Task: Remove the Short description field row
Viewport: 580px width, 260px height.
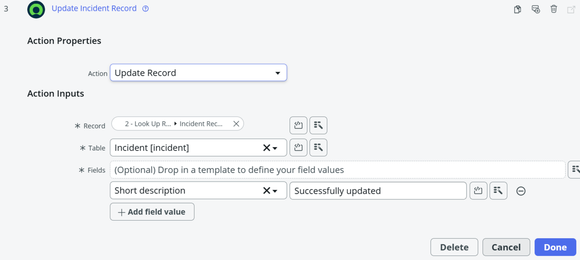Action: tap(521, 191)
